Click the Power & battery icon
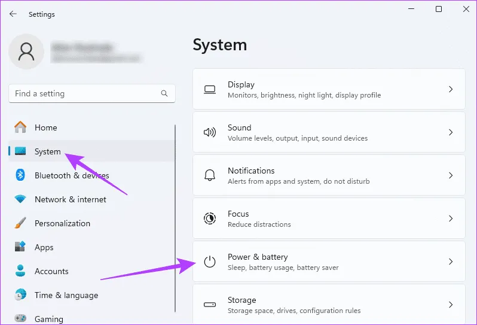The width and height of the screenshot is (477, 325). [210, 262]
